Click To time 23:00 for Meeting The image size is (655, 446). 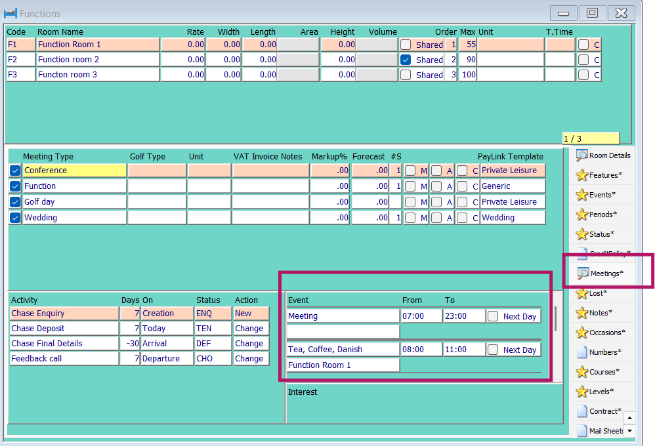pyautogui.click(x=464, y=316)
